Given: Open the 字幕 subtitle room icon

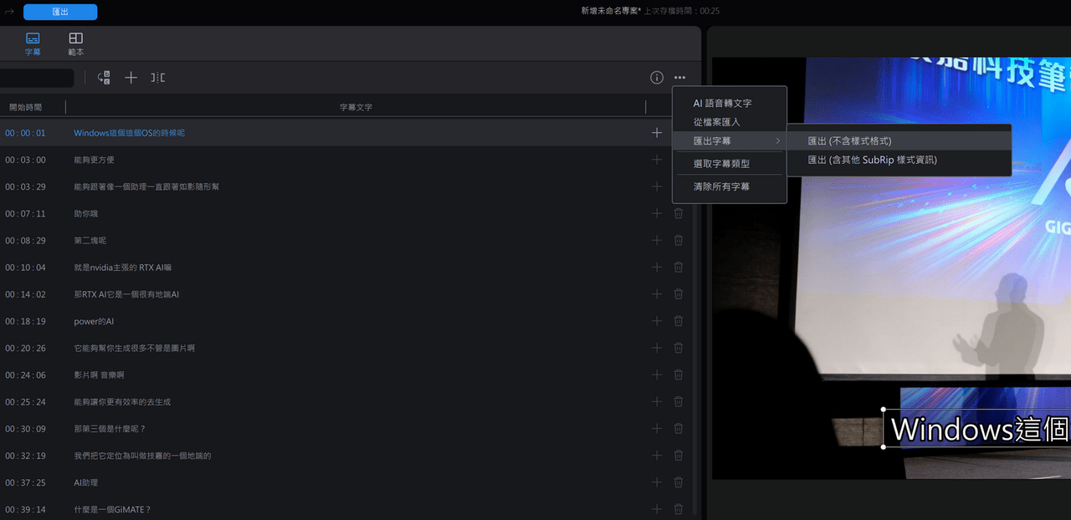Looking at the screenshot, I should tap(33, 43).
